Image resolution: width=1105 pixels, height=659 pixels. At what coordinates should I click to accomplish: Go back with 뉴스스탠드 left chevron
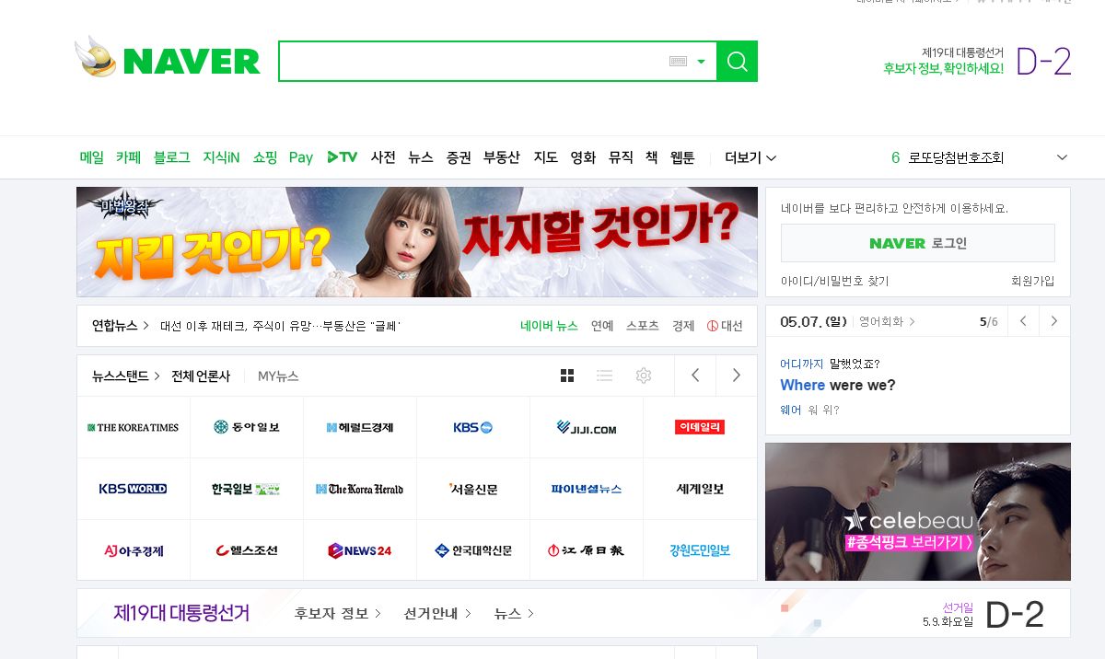[695, 376]
